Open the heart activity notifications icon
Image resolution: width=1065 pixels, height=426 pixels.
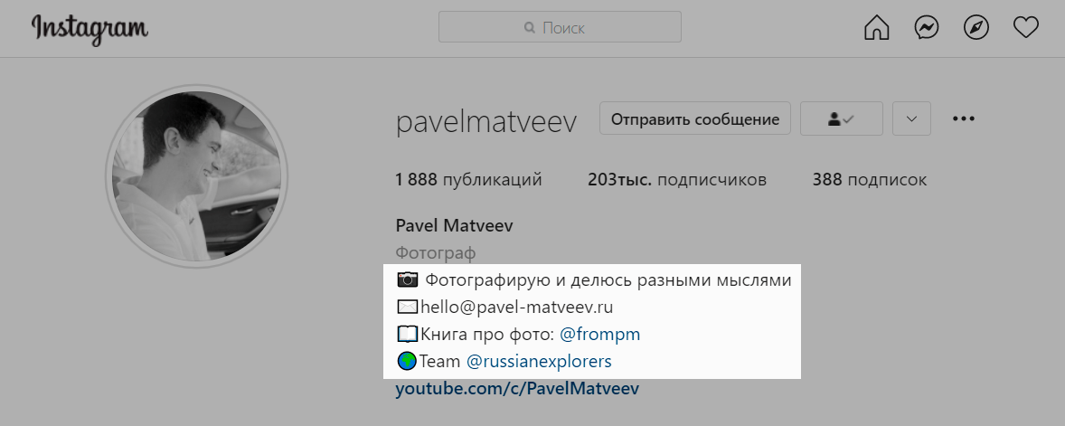tap(1025, 28)
